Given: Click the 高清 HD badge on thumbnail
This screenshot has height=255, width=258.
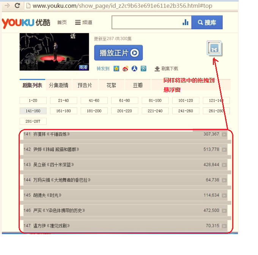Looking at the screenshot, I should pos(83,67).
